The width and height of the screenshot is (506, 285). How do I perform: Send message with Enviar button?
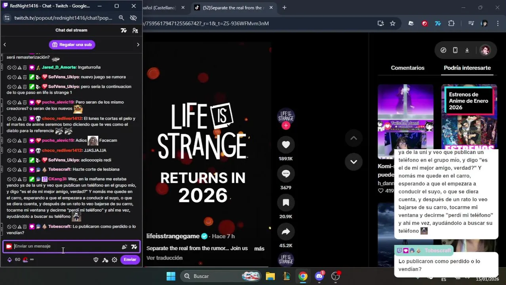(130, 260)
